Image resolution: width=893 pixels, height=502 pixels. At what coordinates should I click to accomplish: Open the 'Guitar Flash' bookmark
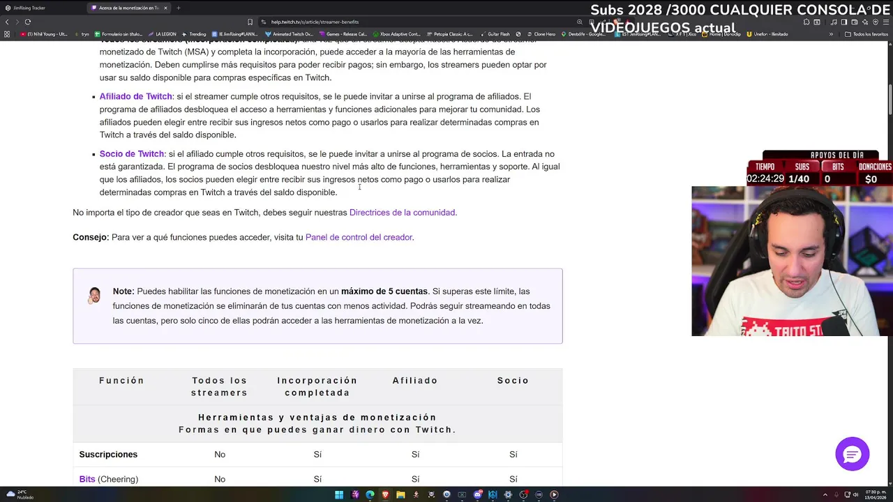[495, 34]
